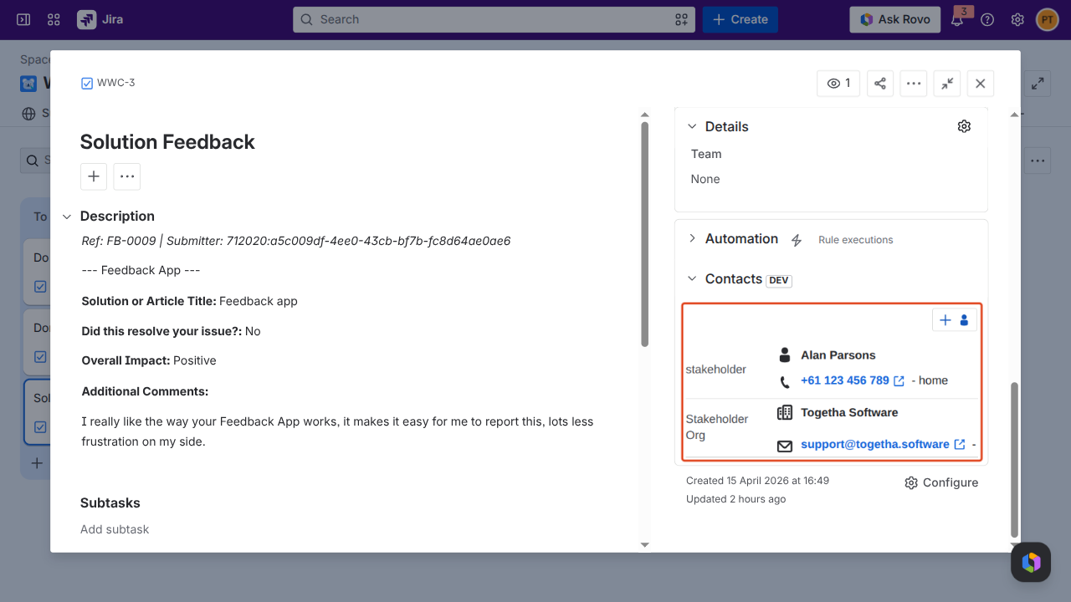Go to the Jira home logo
Viewport: 1071px width, 602px height.
100,19
